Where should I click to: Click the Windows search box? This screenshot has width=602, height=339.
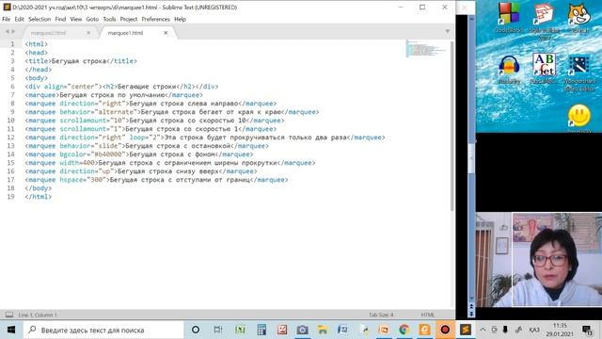pos(103,330)
